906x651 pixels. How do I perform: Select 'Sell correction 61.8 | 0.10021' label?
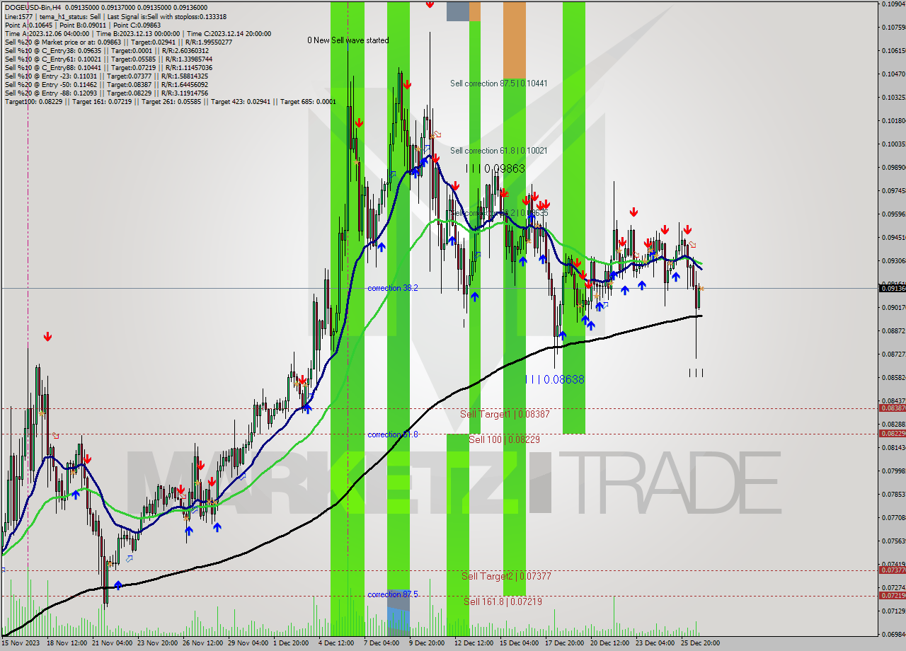(499, 151)
